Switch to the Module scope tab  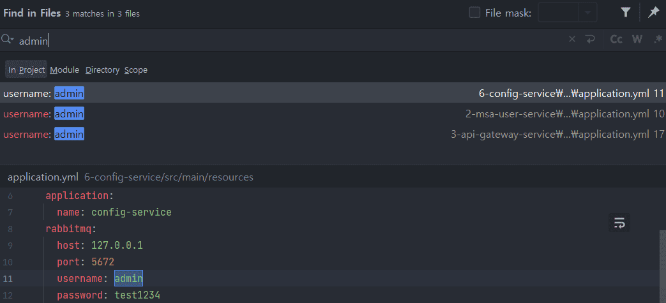(x=64, y=70)
